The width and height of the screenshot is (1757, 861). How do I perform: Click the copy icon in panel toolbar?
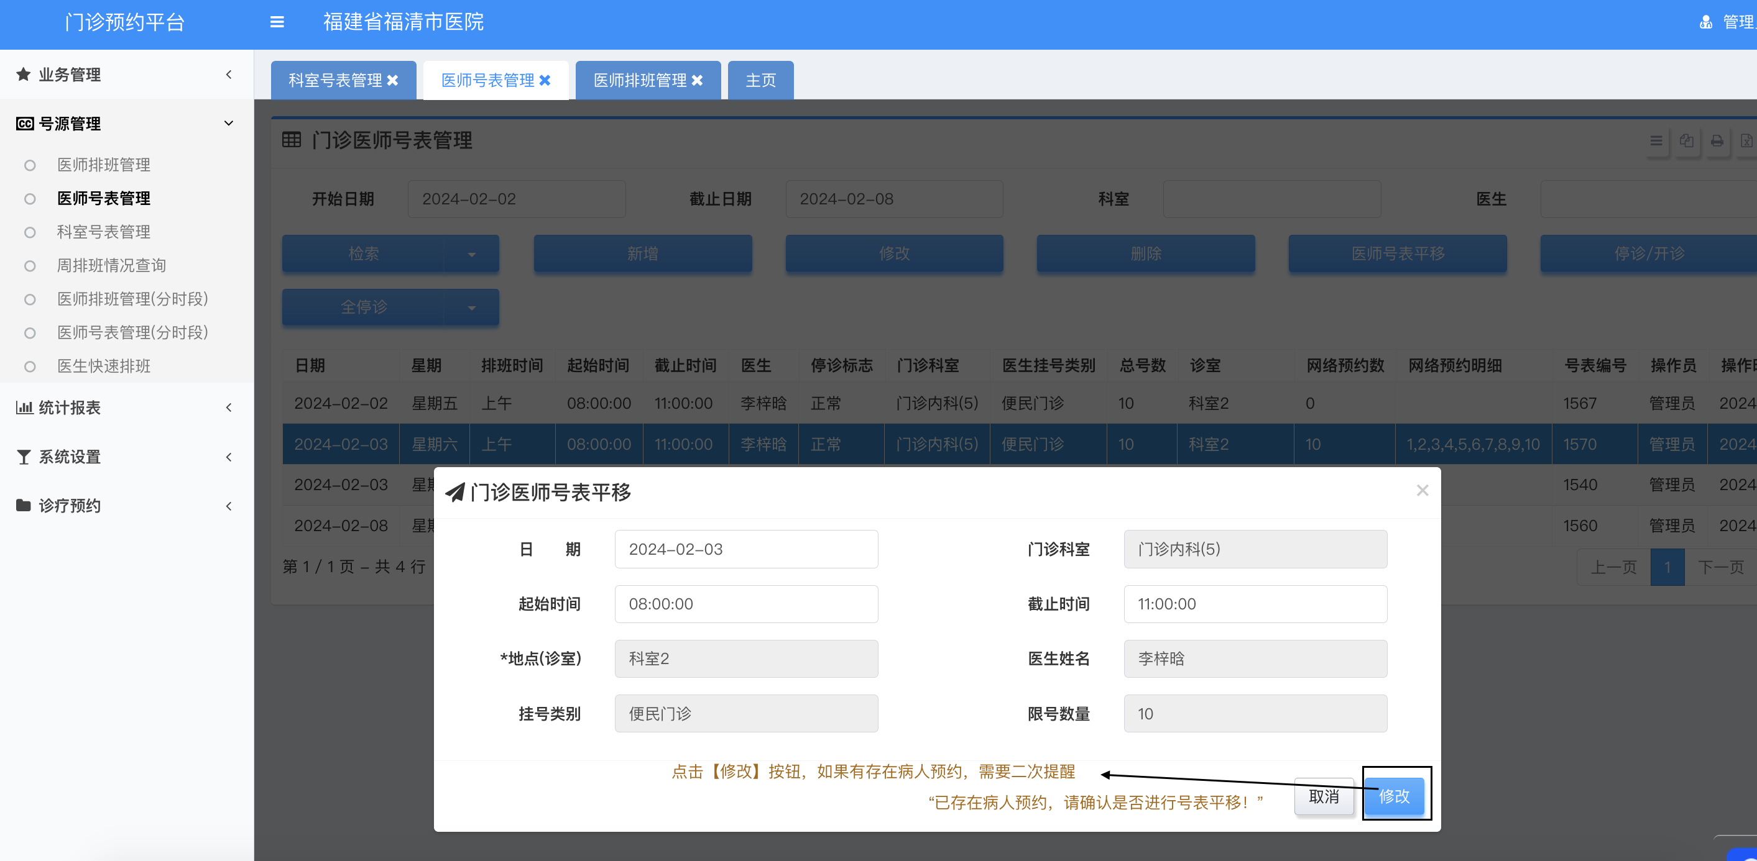point(1686,141)
